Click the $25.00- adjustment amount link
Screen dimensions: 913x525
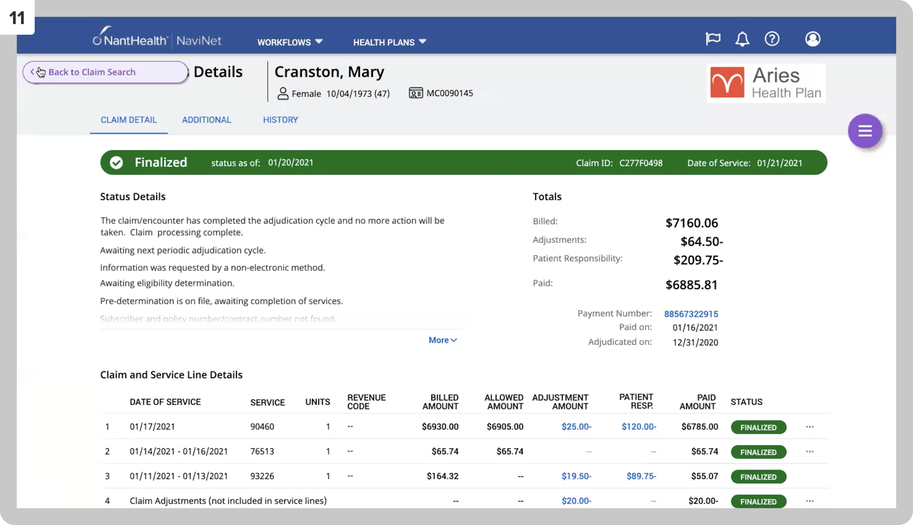[x=576, y=427]
